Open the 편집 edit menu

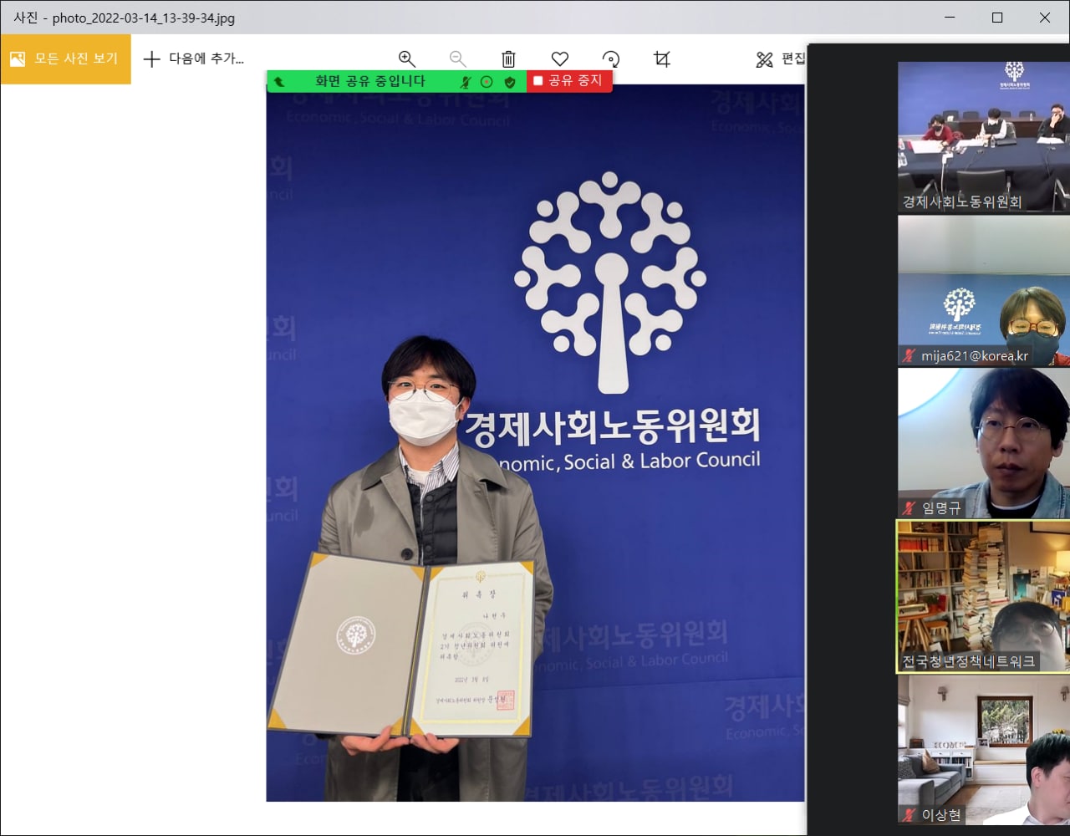click(781, 59)
